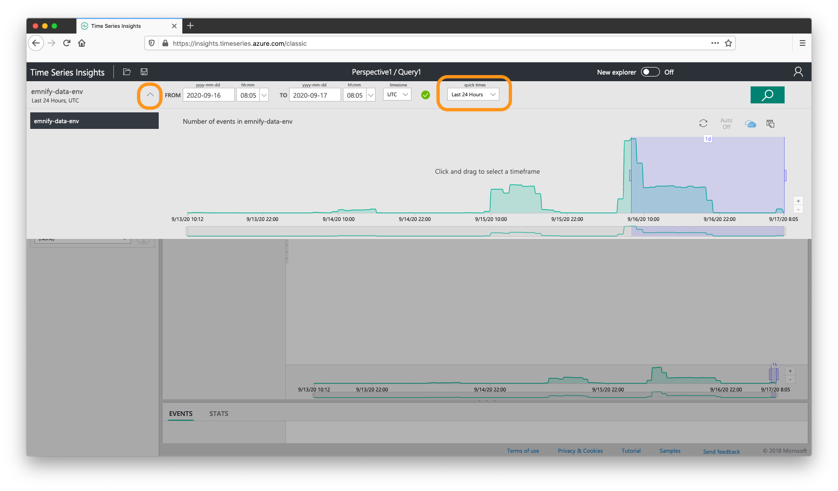Zoom out lower timeline minus button
838x491 pixels.
pyautogui.click(x=790, y=380)
